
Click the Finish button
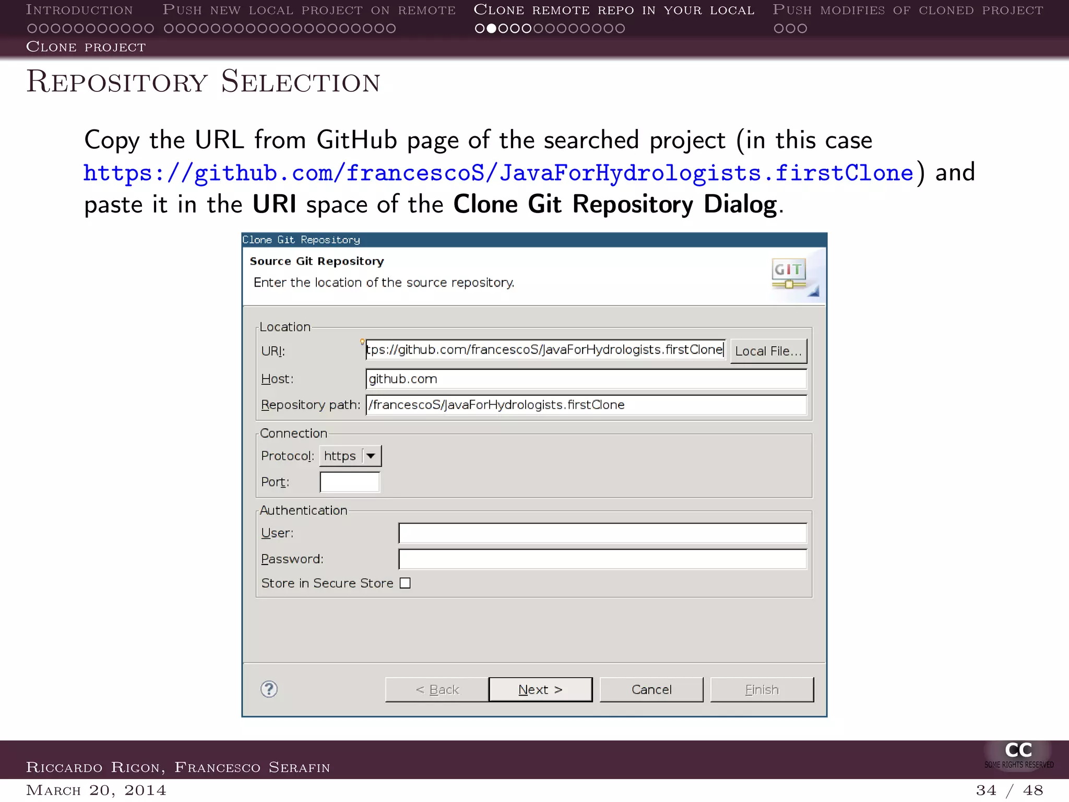[762, 690]
